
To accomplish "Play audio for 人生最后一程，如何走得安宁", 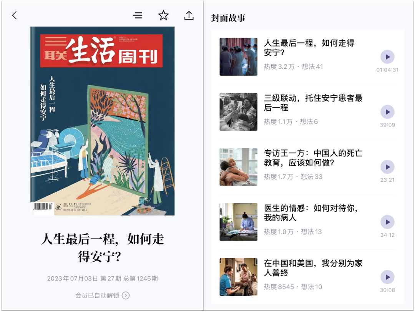I will click(387, 57).
